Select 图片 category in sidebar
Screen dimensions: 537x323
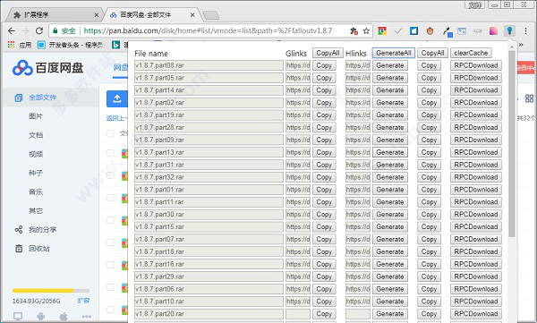[36, 116]
